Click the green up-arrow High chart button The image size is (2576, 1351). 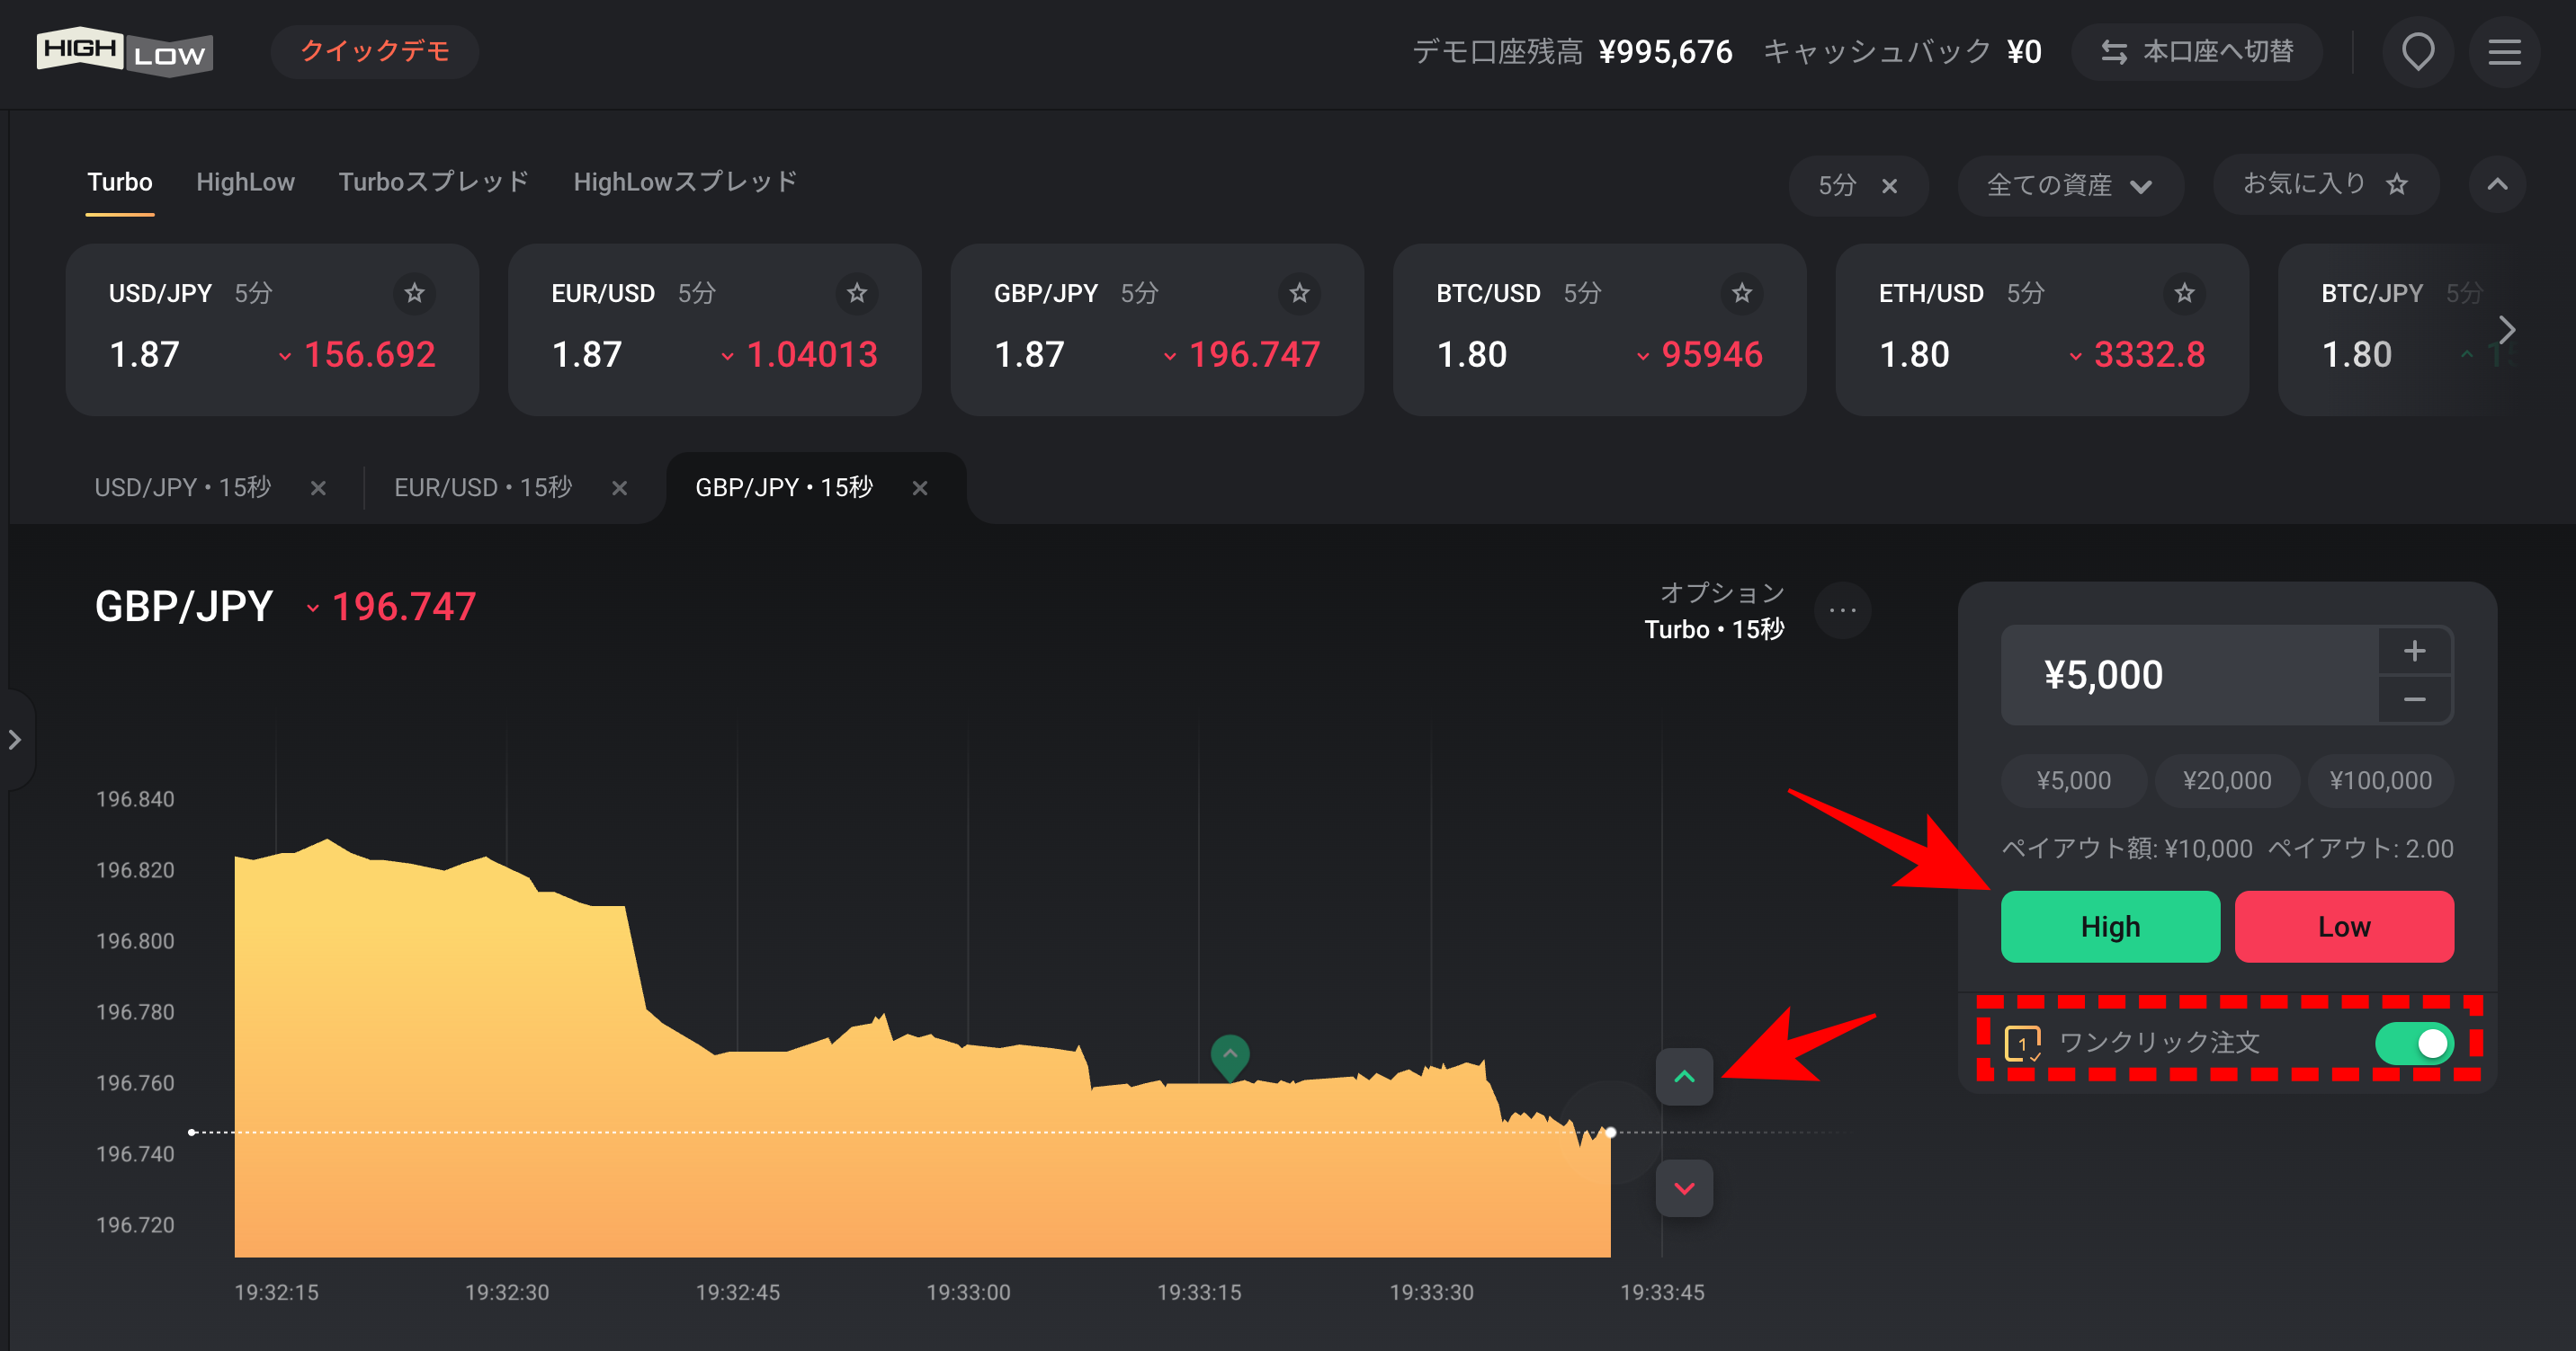(x=1684, y=1076)
